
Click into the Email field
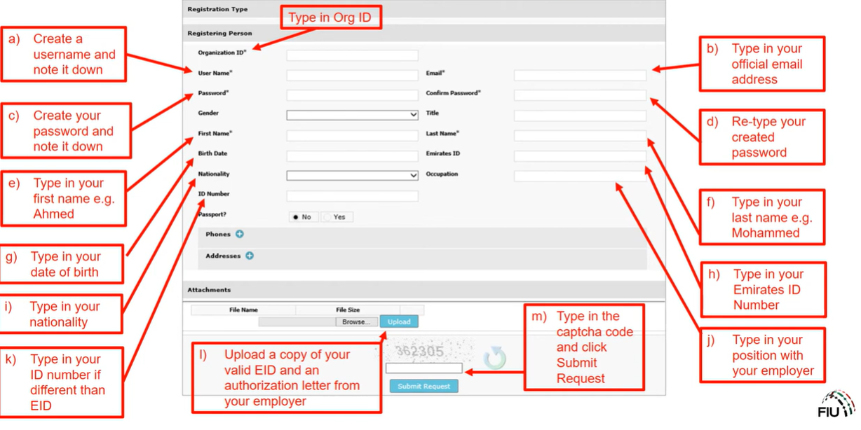tap(580, 75)
